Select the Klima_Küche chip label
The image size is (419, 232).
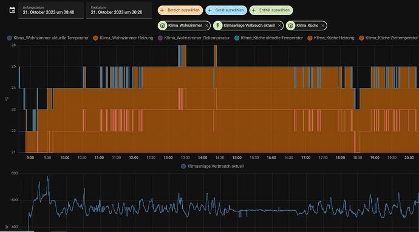307,25
